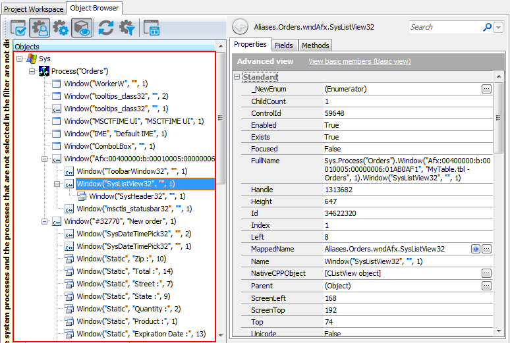Click the properties list vertical scrollbar
Viewport: 510px width, 343px height.
[x=499, y=165]
